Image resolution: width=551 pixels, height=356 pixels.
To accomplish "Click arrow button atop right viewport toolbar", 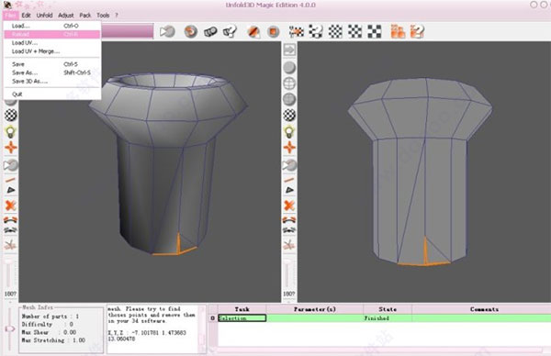I will coord(289,50).
